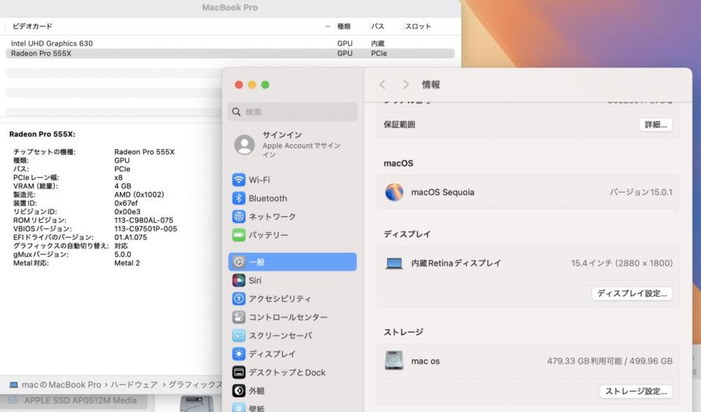Open the アクセシビリティ icon

tap(239, 298)
